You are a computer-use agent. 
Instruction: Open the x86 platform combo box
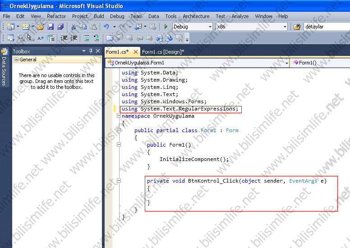pyautogui.click(x=251, y=27)
